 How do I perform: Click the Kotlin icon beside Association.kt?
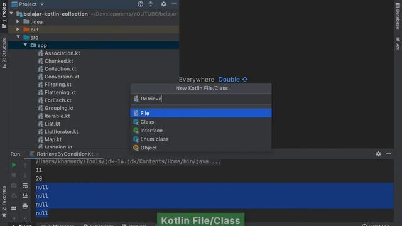(x=40, y=53)
